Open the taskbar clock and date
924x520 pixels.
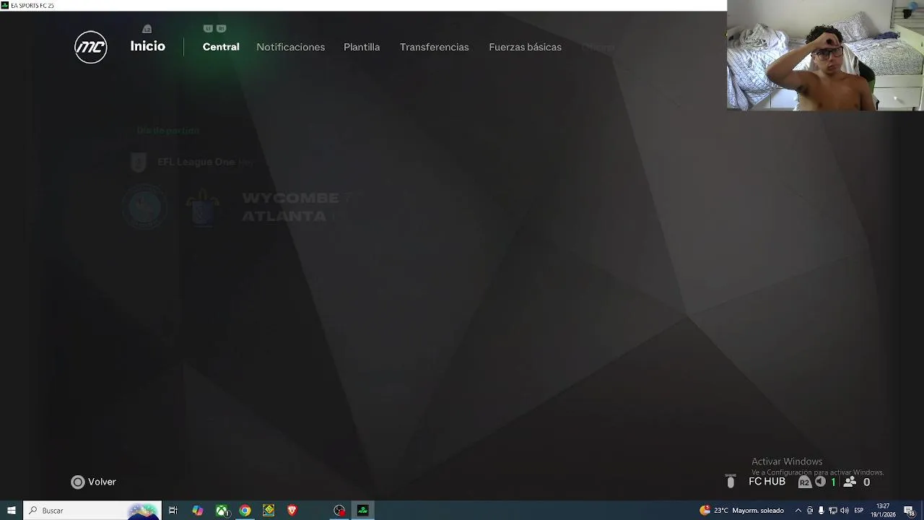(883, 511)
